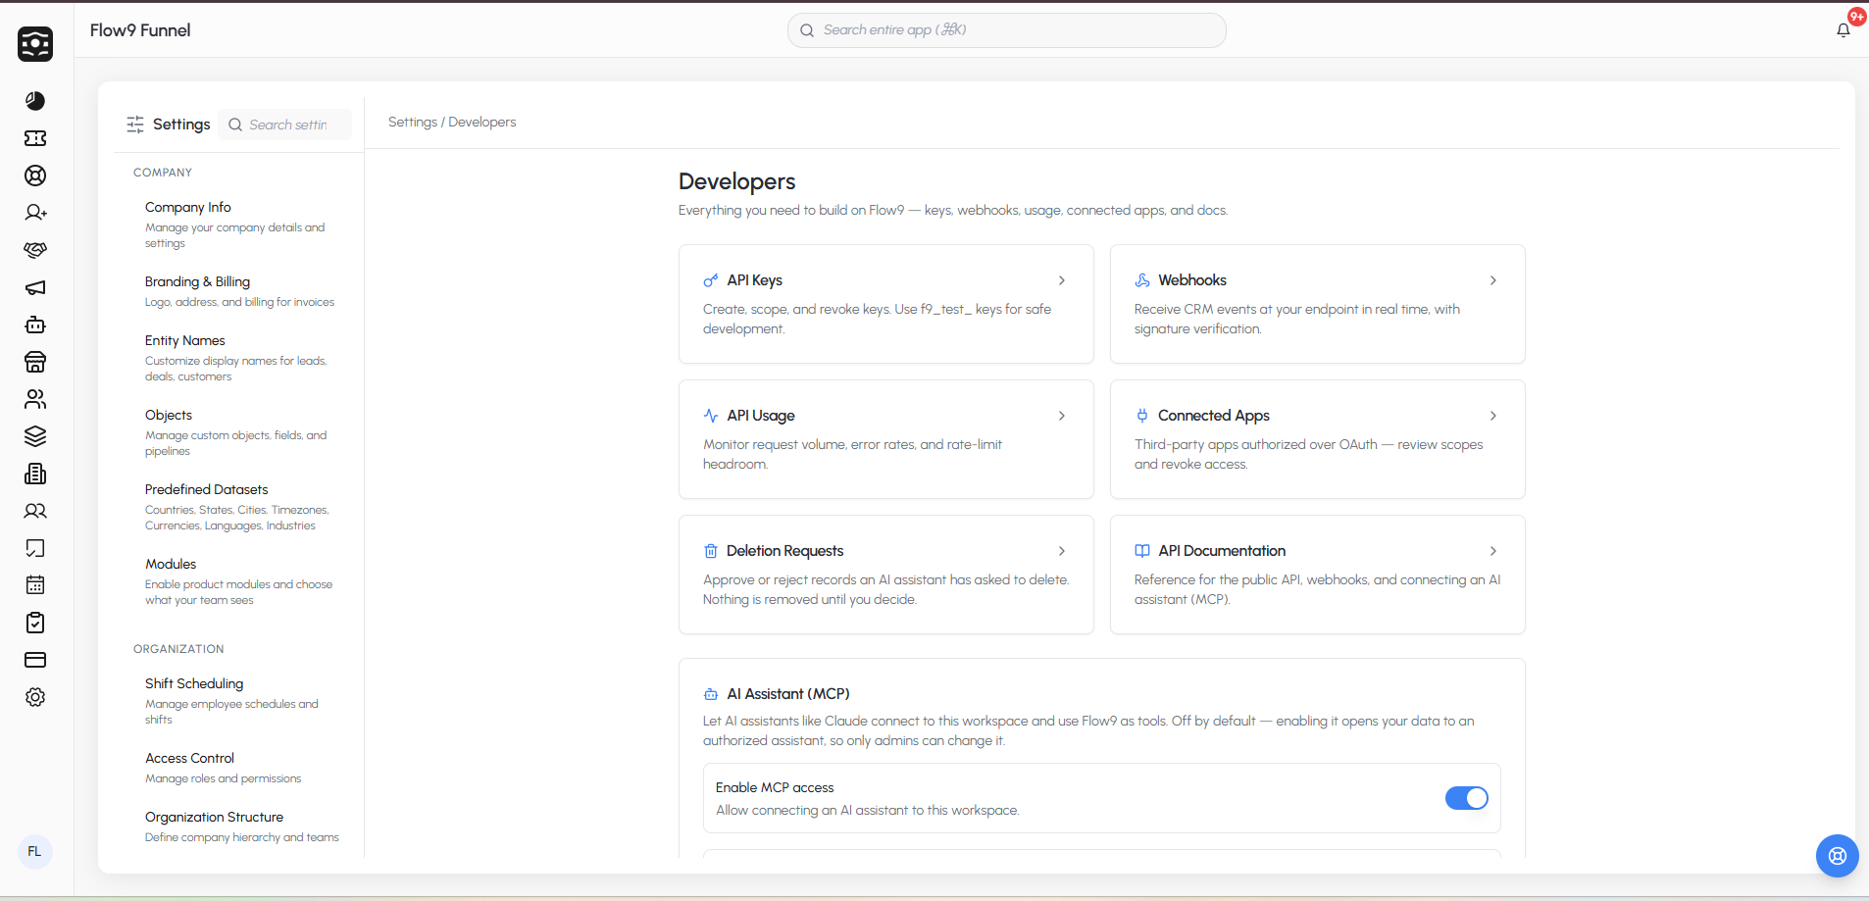Open the storefront icon in sidebar
This screenshot has height=901, width=1869.
(35, 362)
